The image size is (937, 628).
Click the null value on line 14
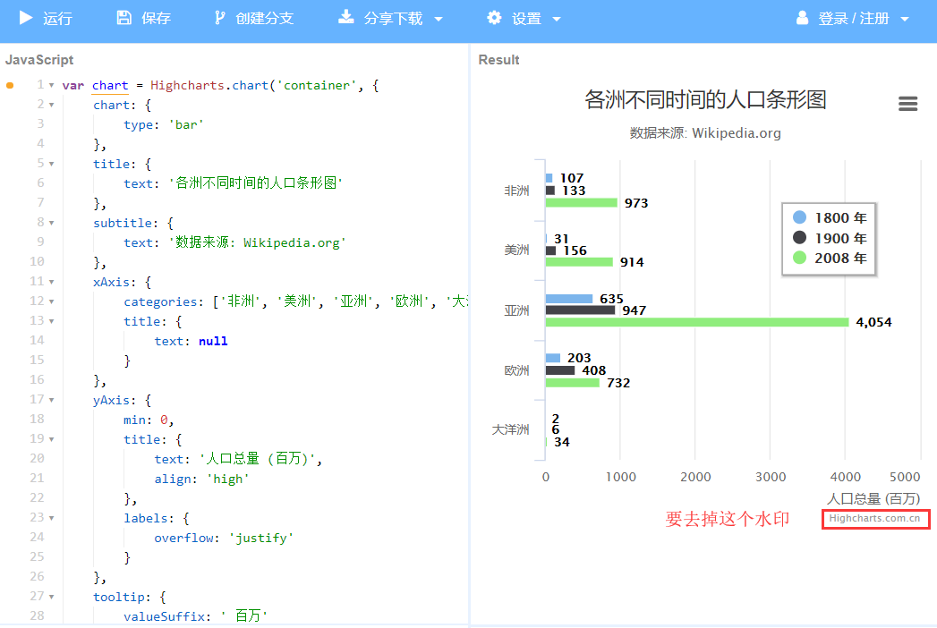(x=213, y=341)
